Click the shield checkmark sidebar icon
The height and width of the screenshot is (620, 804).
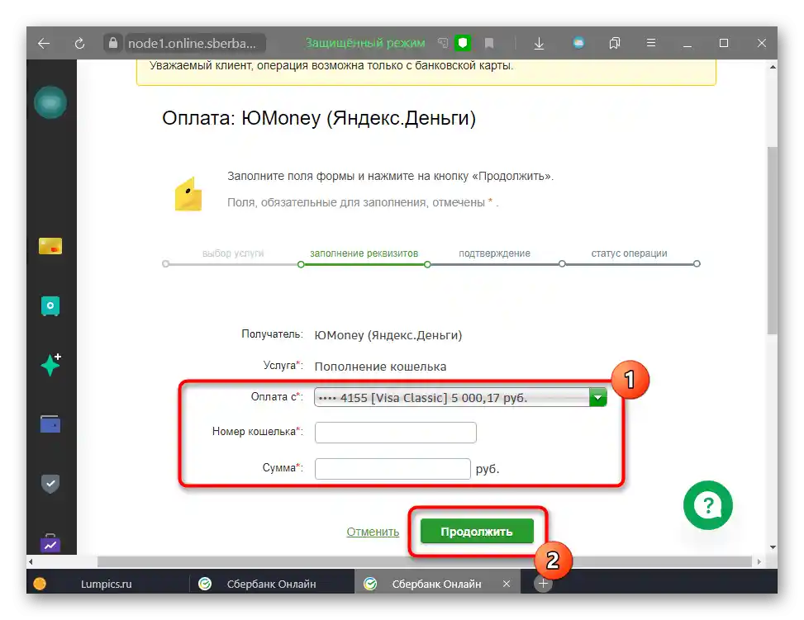click(50, 483)
